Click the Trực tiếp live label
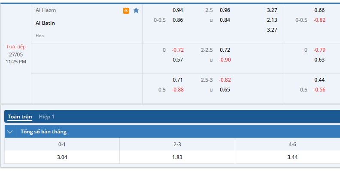This screenshot has width=340, height=171. pyautogui.click(x=15, y=47)
